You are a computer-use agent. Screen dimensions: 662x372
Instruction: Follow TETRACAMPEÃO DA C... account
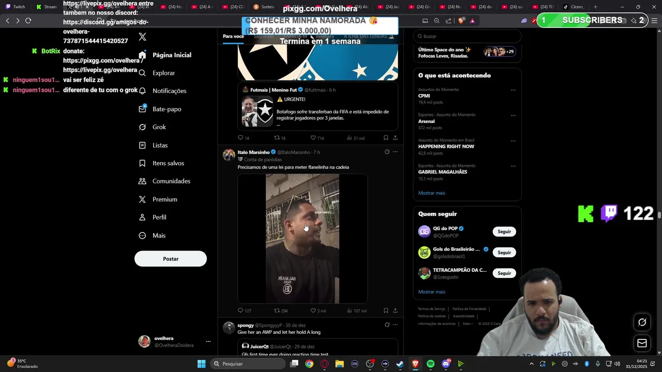[x=504, y=273]
